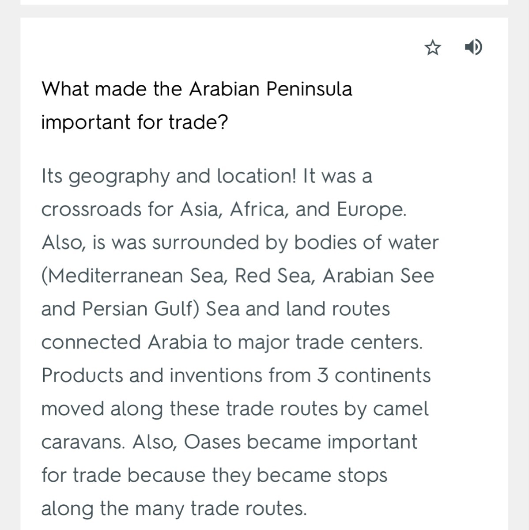529x530 pixels.
Task: Play audio for this flashcard
Action: coord(473,46)
